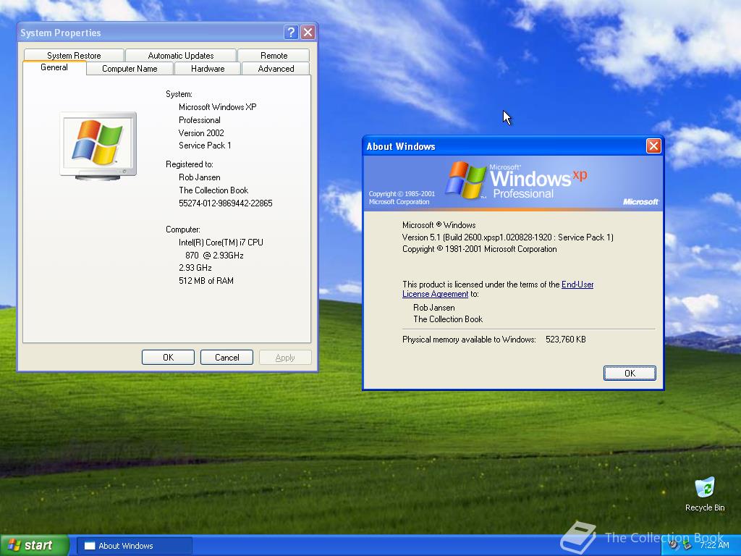The width and height of the screenshot is (741, 556).
Task: Click the 'Physical memory available to Windows:' label
Action: pyautogui.click(x=469, y=340)
